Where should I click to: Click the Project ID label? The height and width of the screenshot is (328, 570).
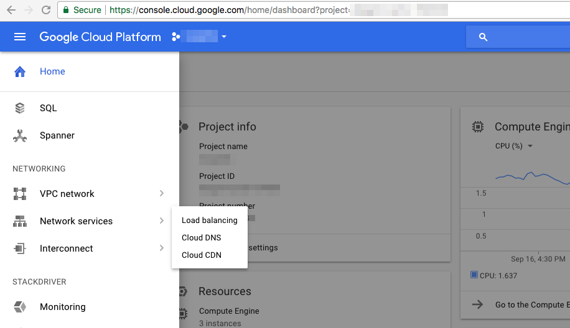click(217, 176)
